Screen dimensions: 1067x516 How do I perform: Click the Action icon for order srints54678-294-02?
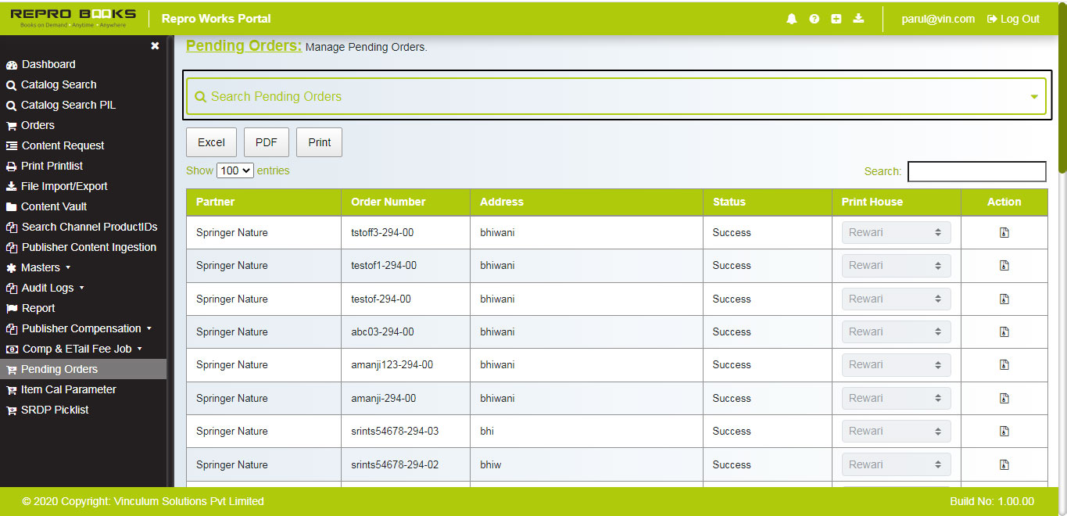pyautogui.click(x=1004, y=464)
